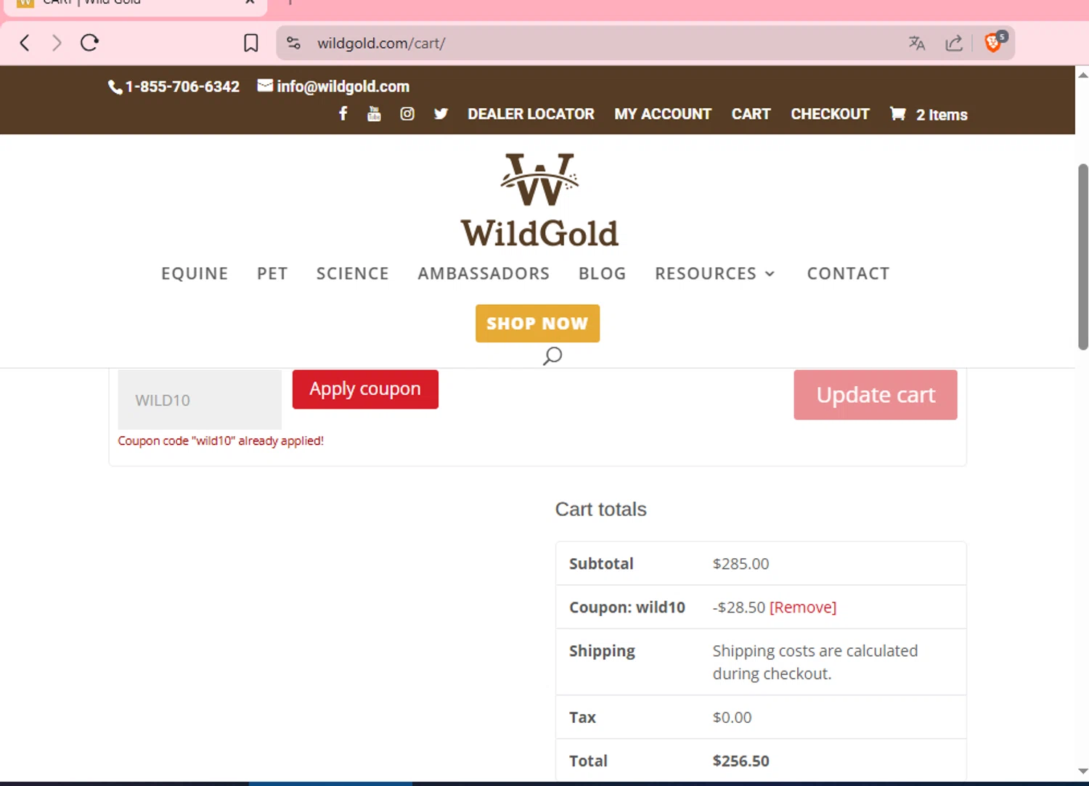Open the EQUINE menu item

[195, 274]
